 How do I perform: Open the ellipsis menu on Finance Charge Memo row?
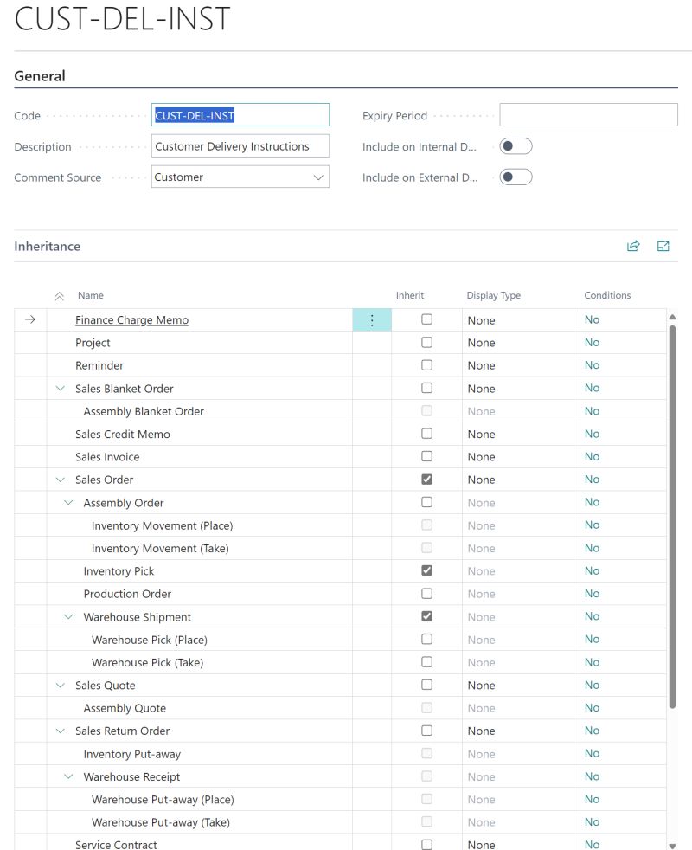pyautogui.click(x=372, y=319)
